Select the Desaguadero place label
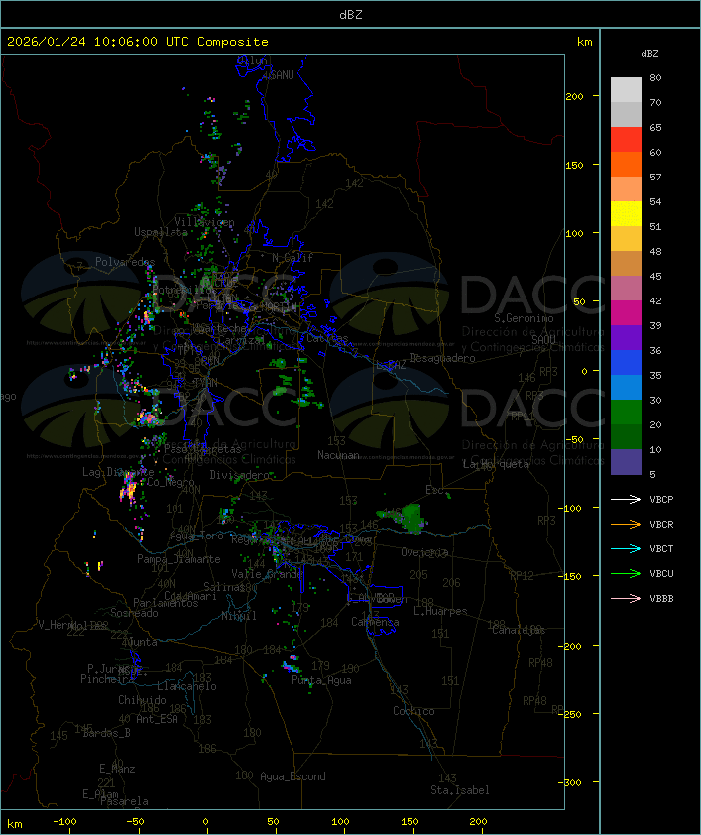This screenshot has height=835, width=701. (442, 358)
